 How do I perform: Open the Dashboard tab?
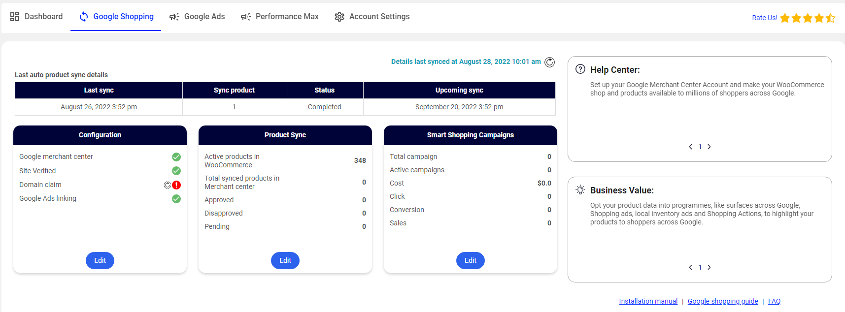36,17
